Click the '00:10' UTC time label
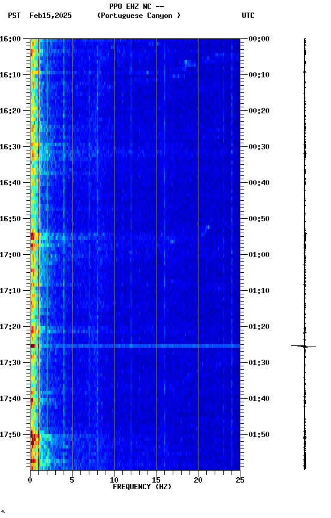 pos(259,75)
